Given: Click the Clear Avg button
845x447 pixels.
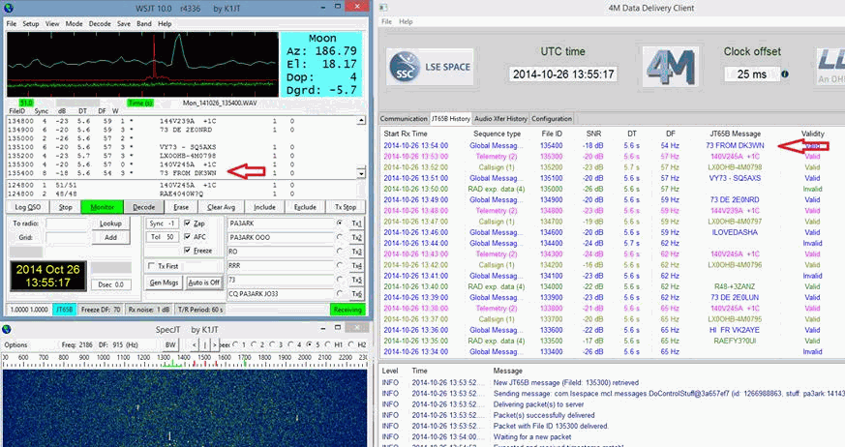Looking at the screenshot, I should tap(221, 207).
